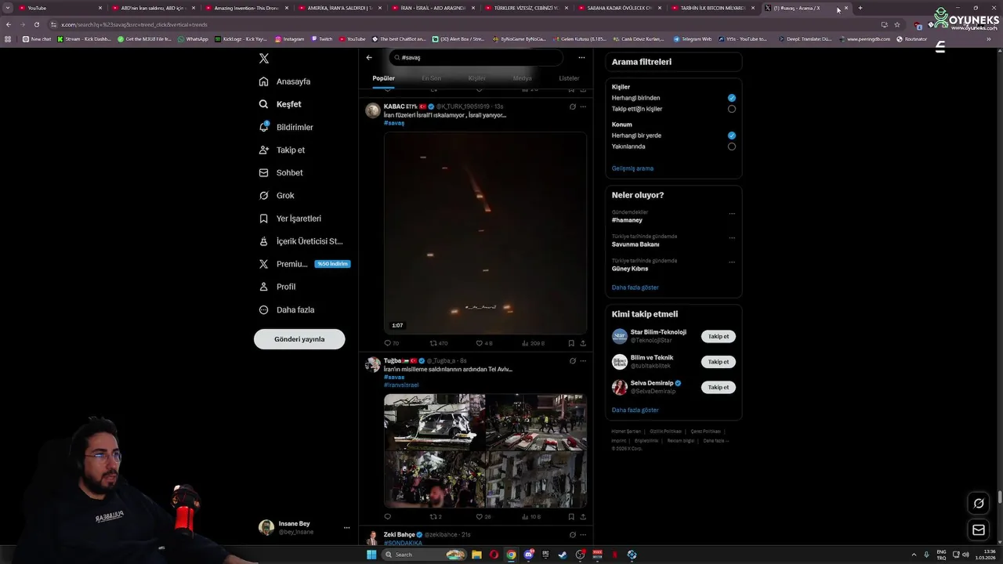Open Sohbet messages
The width and height of the screenshot is (1003, 564).
pyautogui.click(x=281, y=172)
